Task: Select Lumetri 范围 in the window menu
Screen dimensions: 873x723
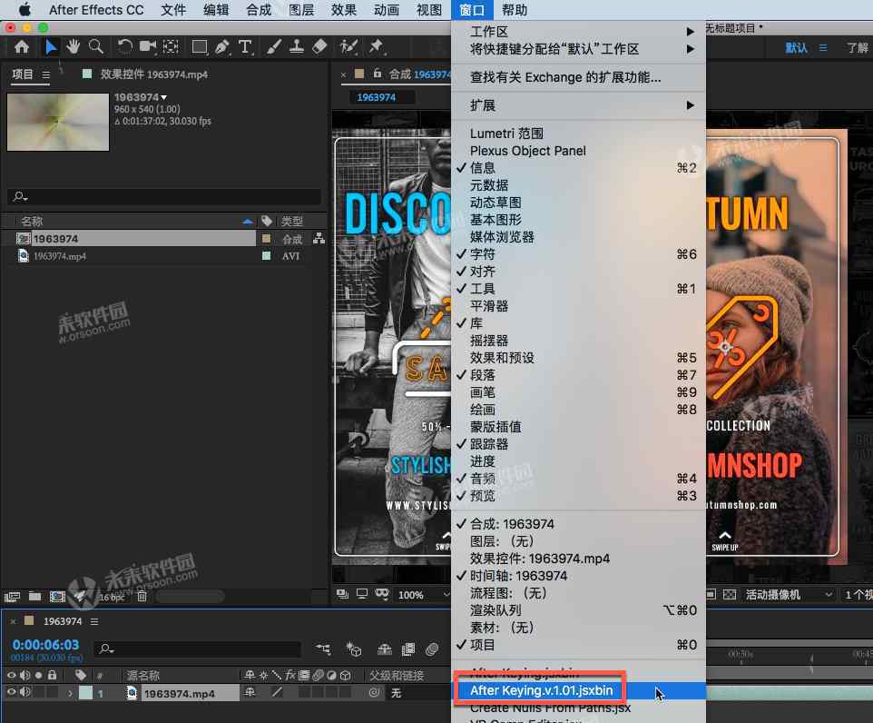Action: coord(578,134)
